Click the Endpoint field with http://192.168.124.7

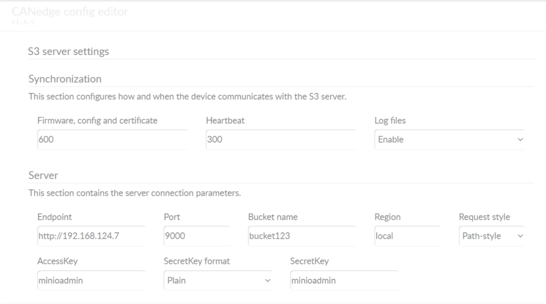pyautogui.click(x=90, y=236)
